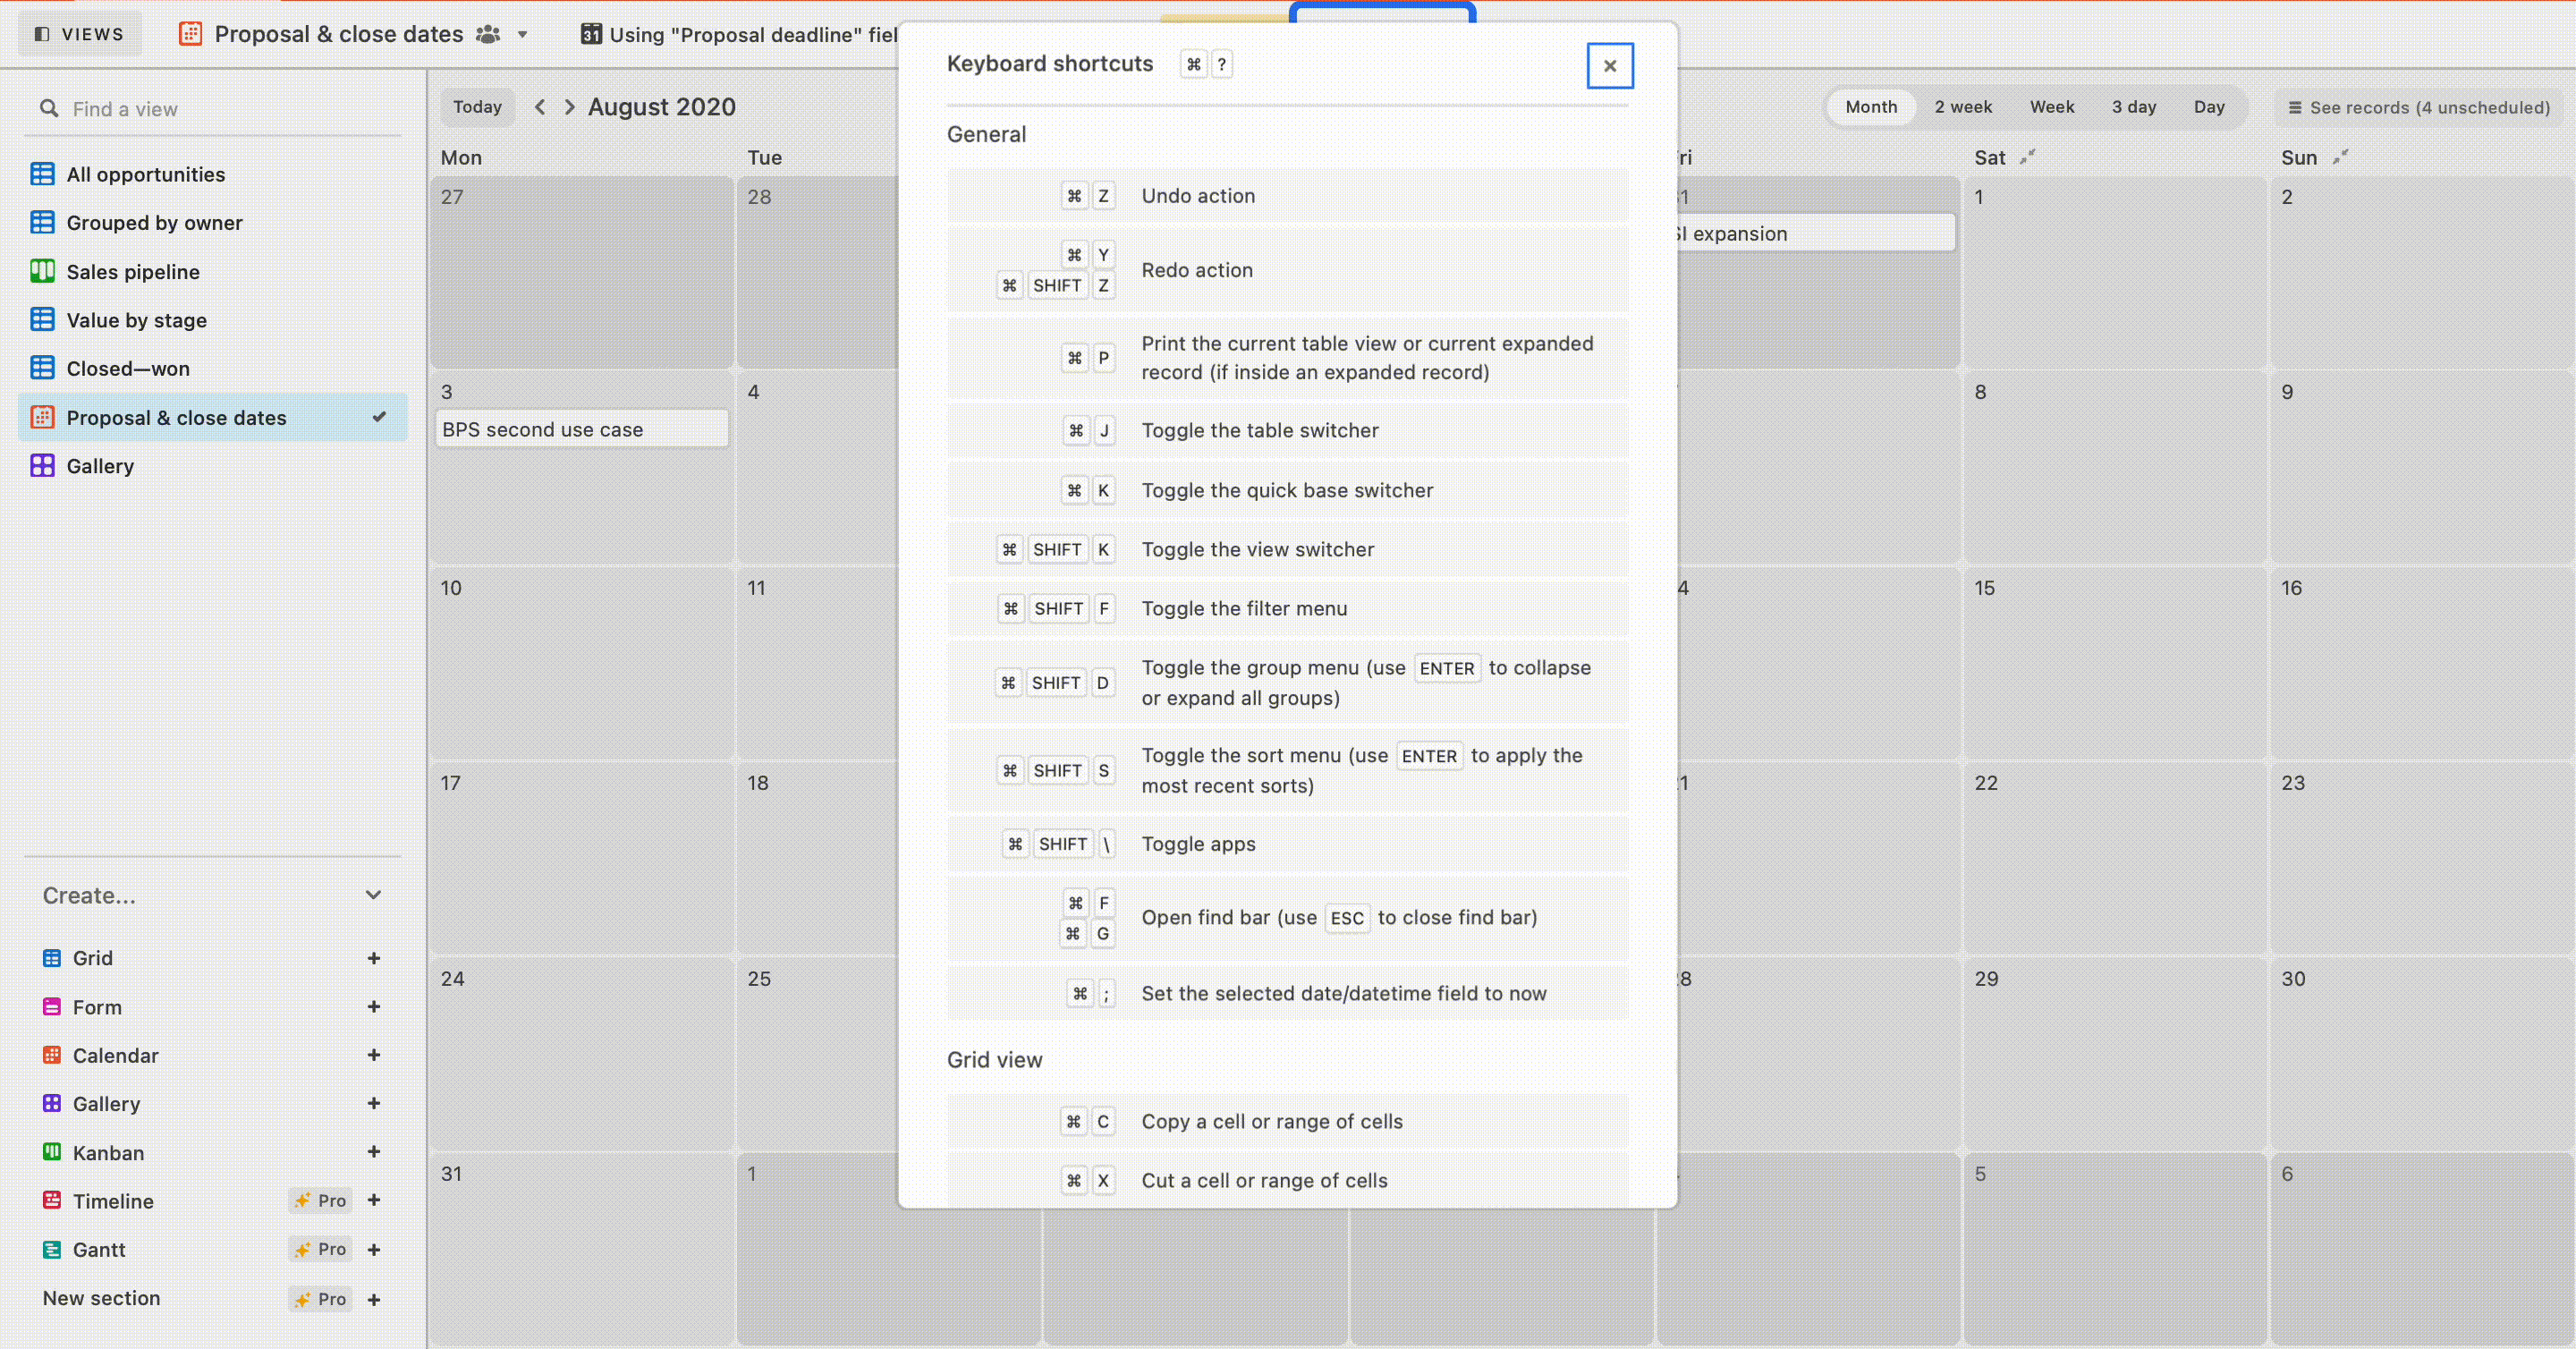This screenshot has width=2576, height=1349.
Task: Click the Closed—won grid icon
Action: click(x=42, y=368)
